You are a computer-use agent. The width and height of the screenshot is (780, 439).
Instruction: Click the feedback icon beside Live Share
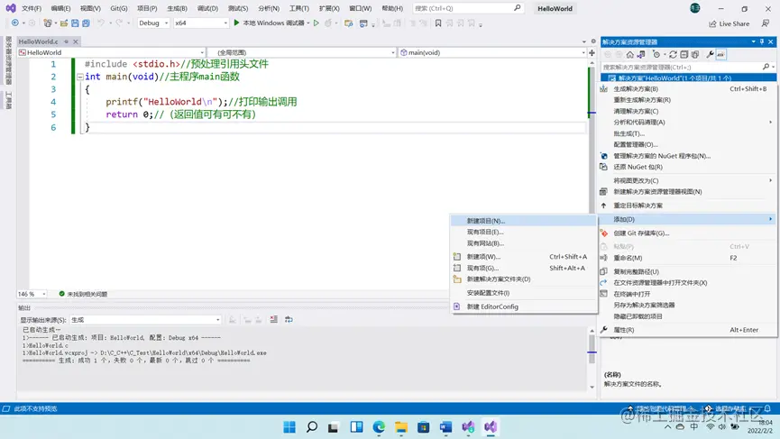point(765,23)
